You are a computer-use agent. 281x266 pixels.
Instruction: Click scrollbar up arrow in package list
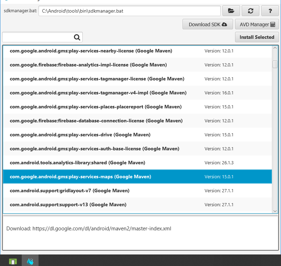(275, 48)
